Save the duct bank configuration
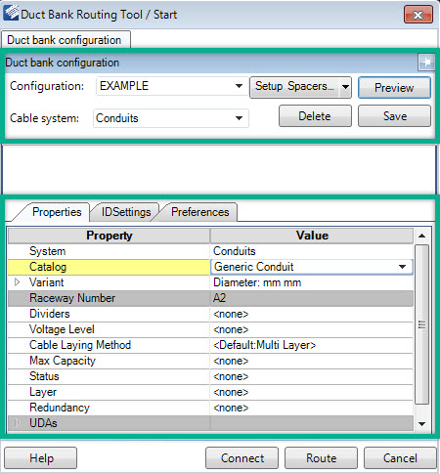440x474 pixels. click(394, 116)
